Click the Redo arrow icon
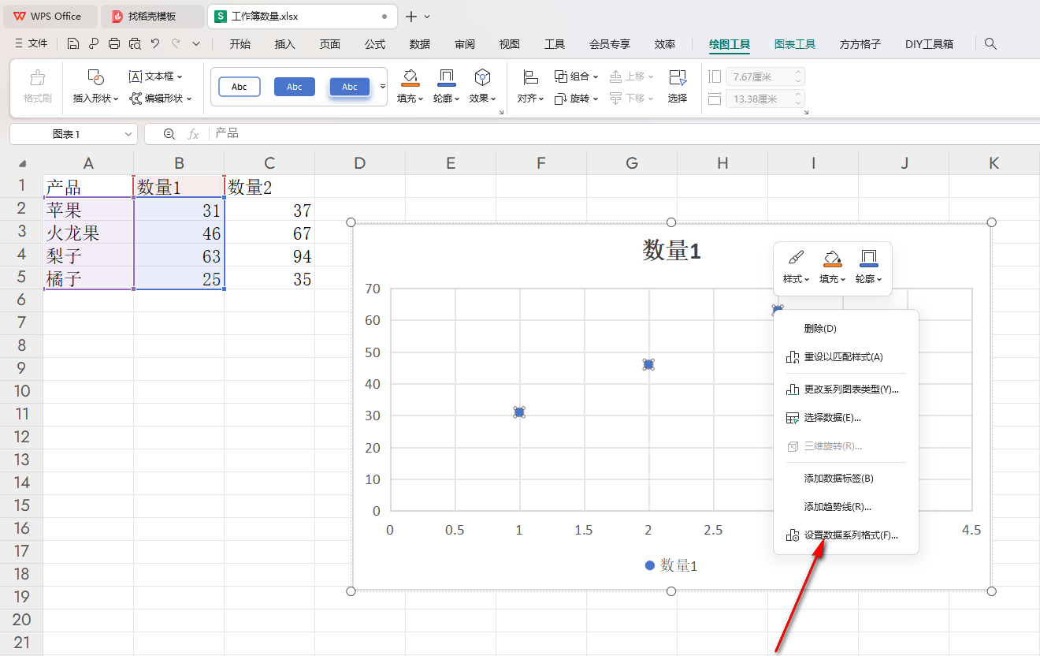Image resolution: width=1040 pixels, height=656 pixels. click(176, 44)
